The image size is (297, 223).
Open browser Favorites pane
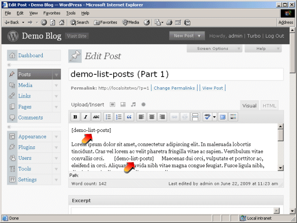105,22
